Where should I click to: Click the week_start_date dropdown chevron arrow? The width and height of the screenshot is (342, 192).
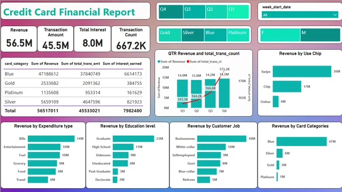click(335, 15)
